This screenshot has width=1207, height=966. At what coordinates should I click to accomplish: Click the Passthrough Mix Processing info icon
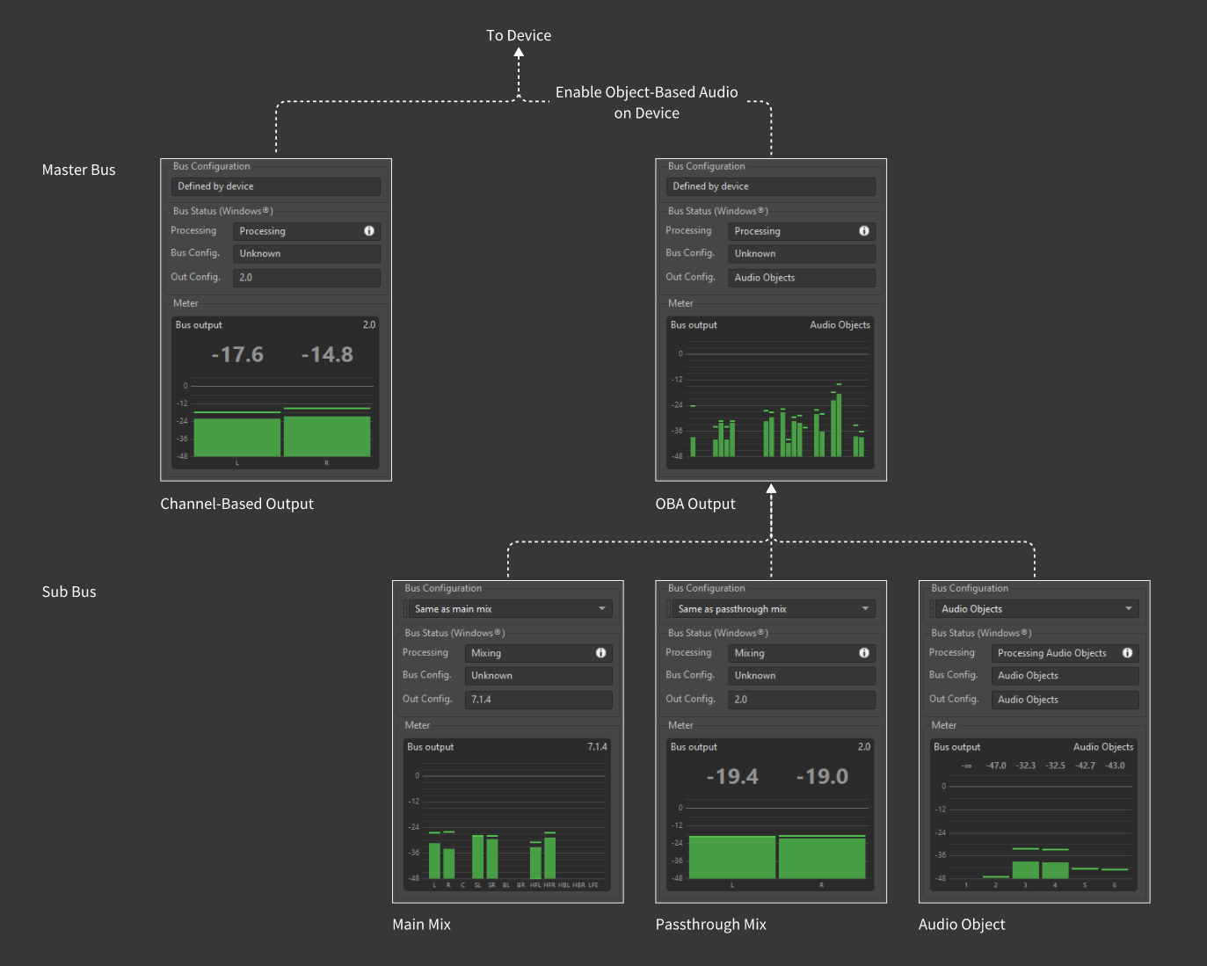pos(864,653)
